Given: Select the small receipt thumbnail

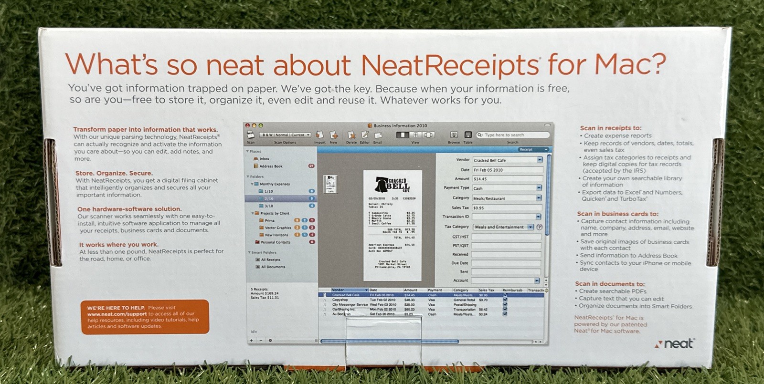Looking at the screenshot, I should pos(331,184).
